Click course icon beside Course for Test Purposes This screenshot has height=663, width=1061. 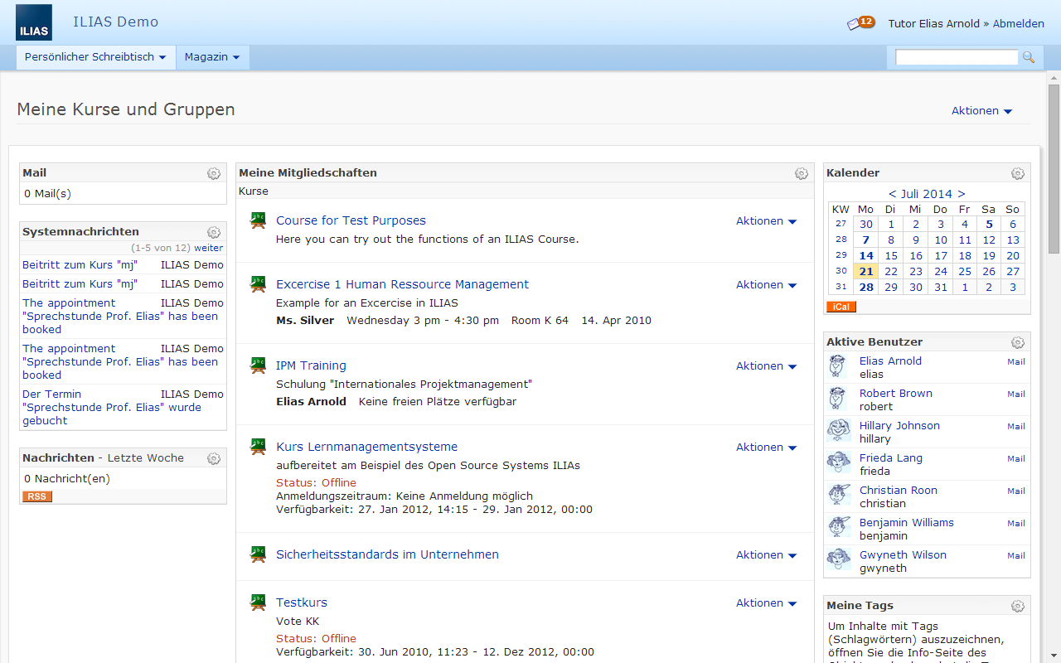pos(258,221)
